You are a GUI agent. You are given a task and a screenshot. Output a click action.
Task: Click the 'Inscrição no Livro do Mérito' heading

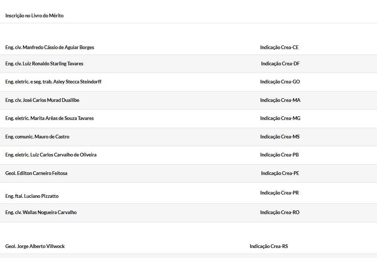pos(34,16)
